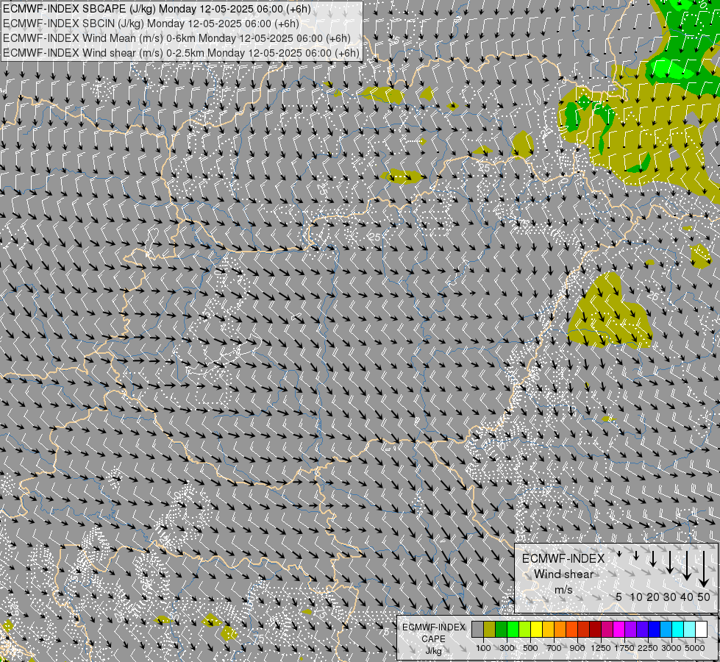Click the '40' wind shear scale number
The height and width of the screenshot is (662, 720).
coord(686,597)
